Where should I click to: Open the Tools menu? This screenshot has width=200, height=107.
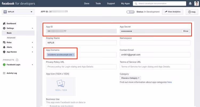pyautogui.click(x=98, y=3)
